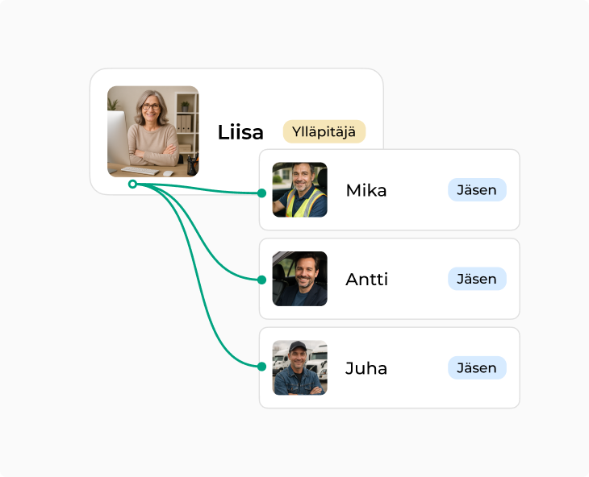Open the name Juha
Screen dimensions: 589x477
(366, 368)
